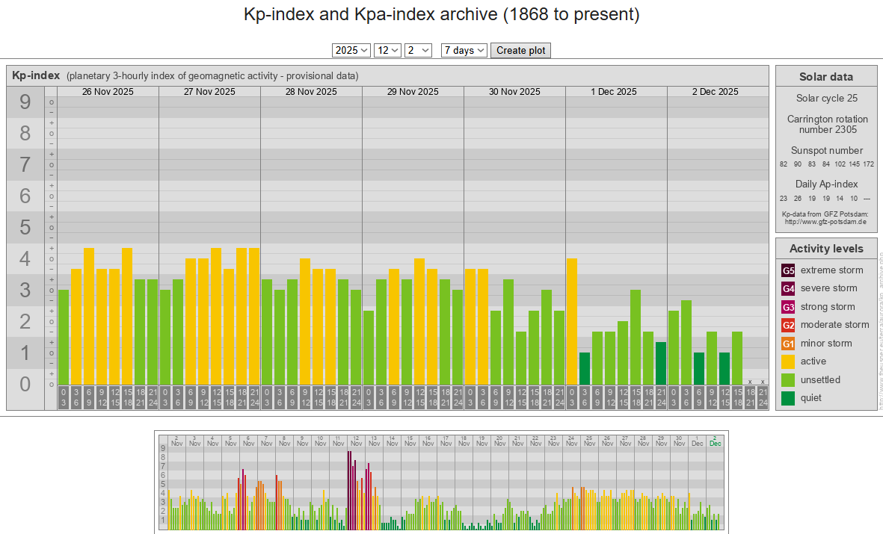Screen dimensions: 883x534
Task: Click the G5 extreme storm legend icon
Action: point(788,270)
